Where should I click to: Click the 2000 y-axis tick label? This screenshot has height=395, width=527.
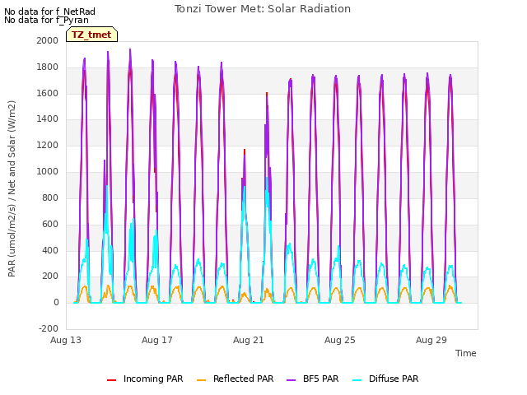tap(48, 40)
